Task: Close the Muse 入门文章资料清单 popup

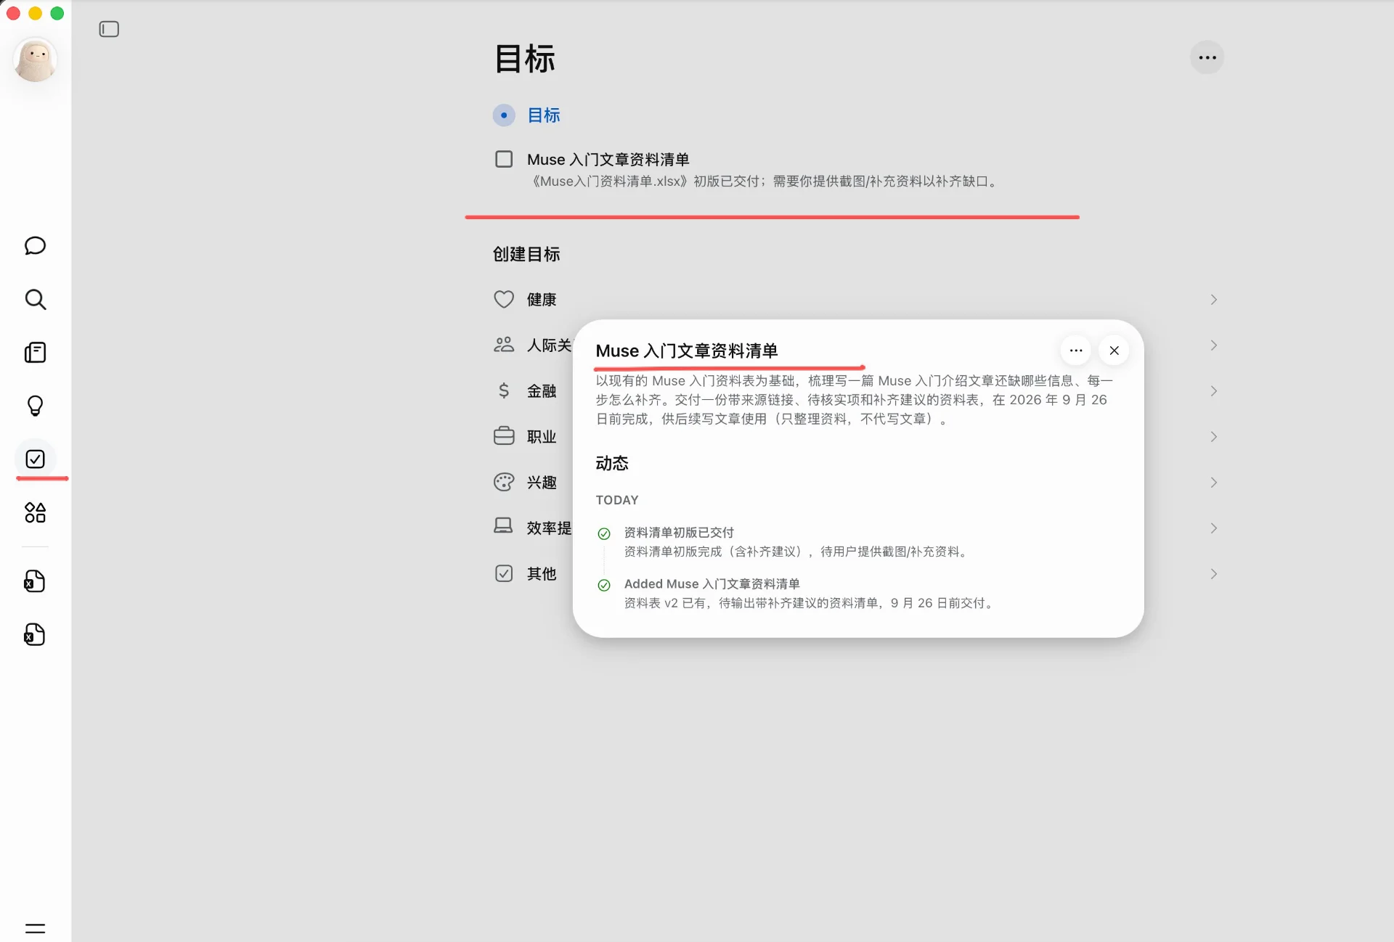Action: 1114,351
